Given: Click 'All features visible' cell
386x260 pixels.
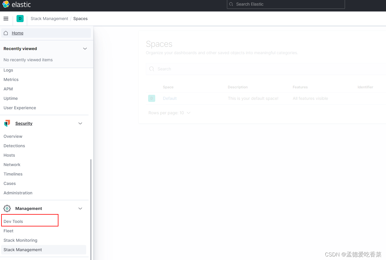Looking at the screenshot, I should 310,98.
